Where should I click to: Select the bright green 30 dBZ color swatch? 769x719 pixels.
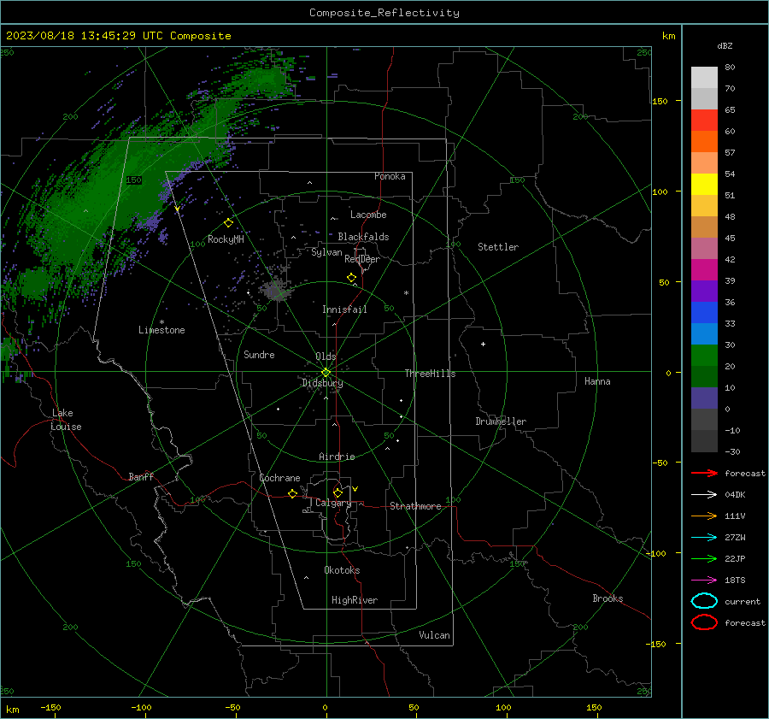[704, 355]
